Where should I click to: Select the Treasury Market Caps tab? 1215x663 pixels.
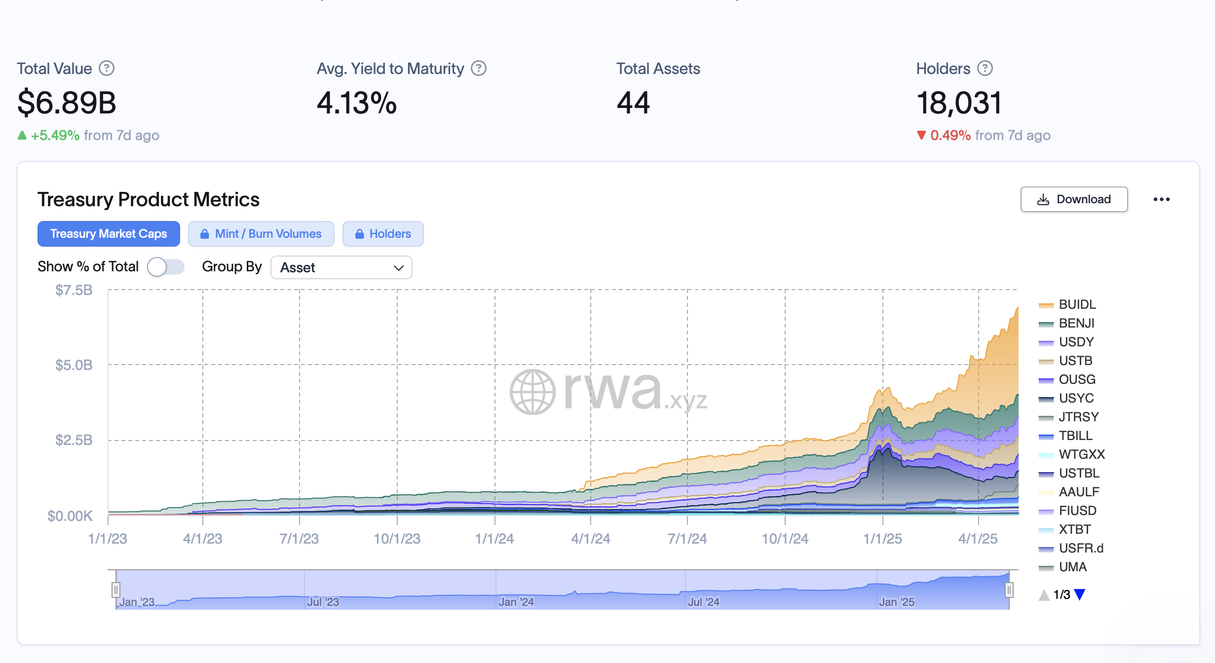click(109, 234)
